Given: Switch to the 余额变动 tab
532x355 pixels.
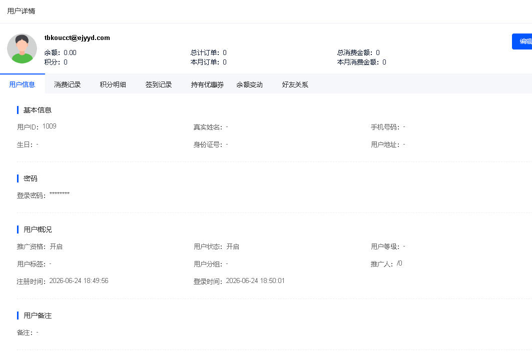Looking at the screenshot, I should coord(250,84).
